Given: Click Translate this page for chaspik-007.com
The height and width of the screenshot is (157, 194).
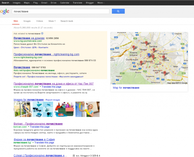Looking at the screenshot, I should pos(51,87).
